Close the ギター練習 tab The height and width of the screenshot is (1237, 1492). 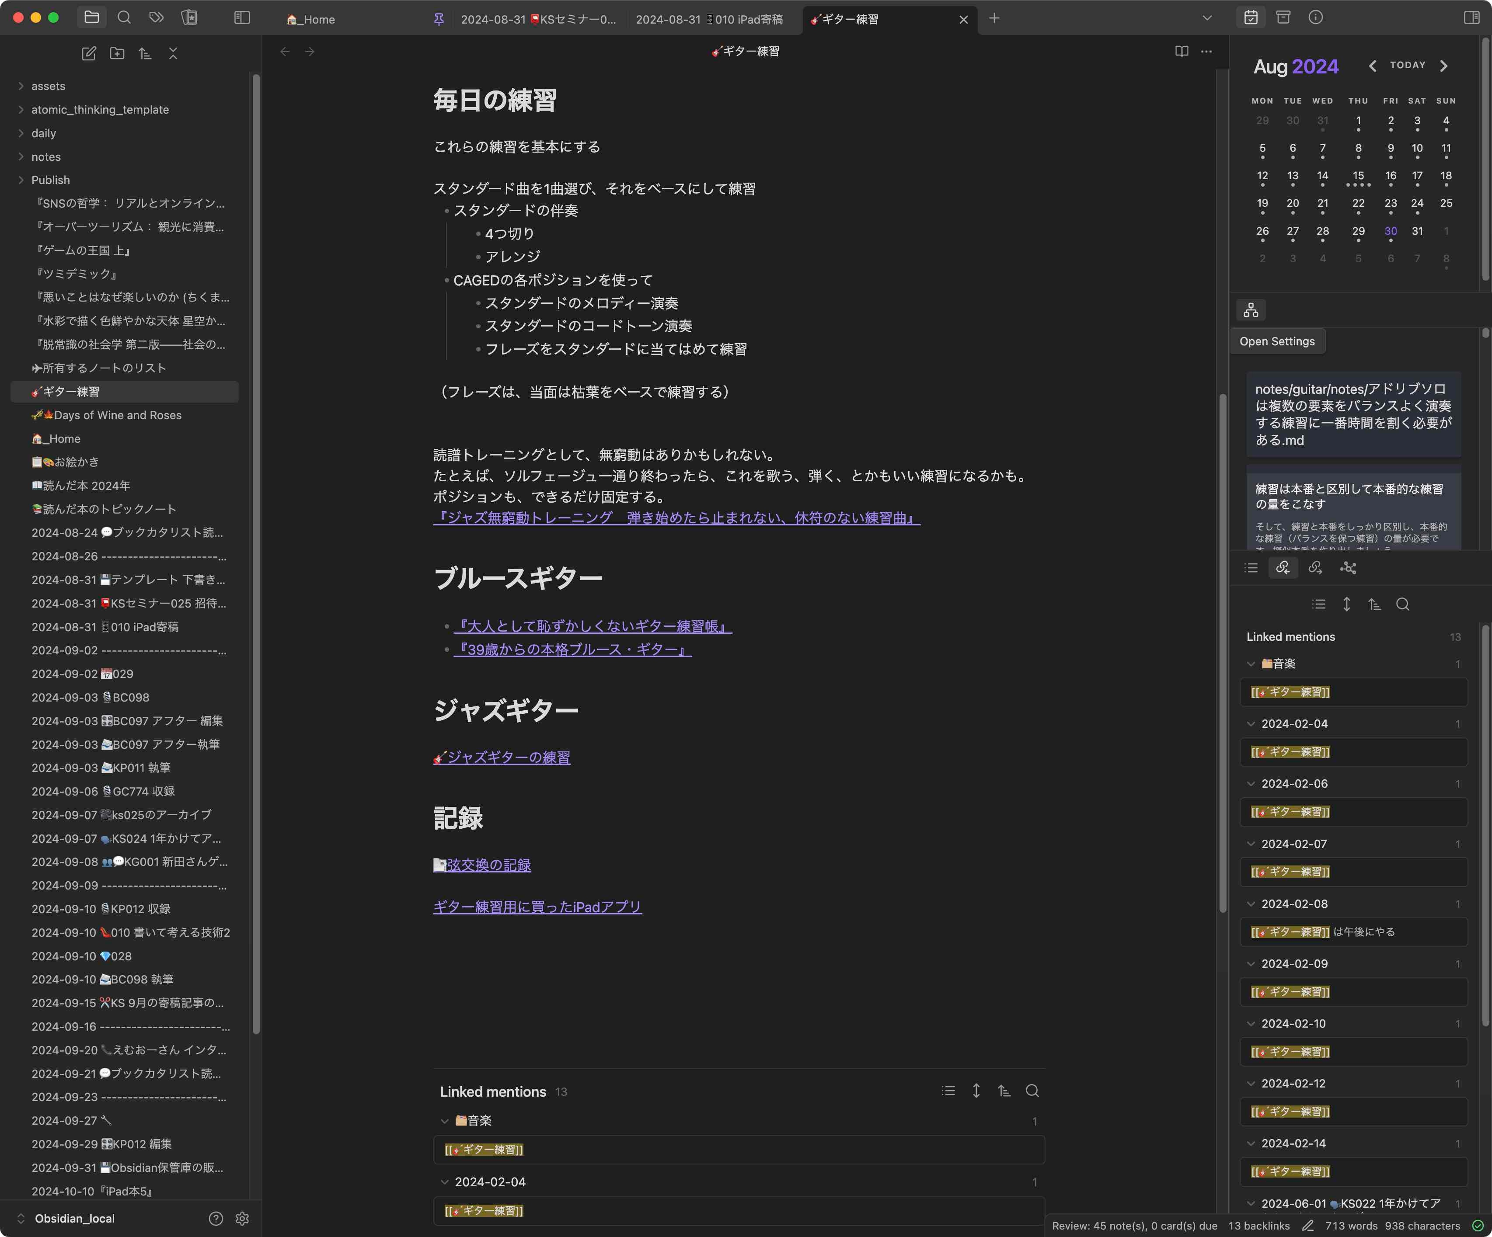(x=963, y=19)
